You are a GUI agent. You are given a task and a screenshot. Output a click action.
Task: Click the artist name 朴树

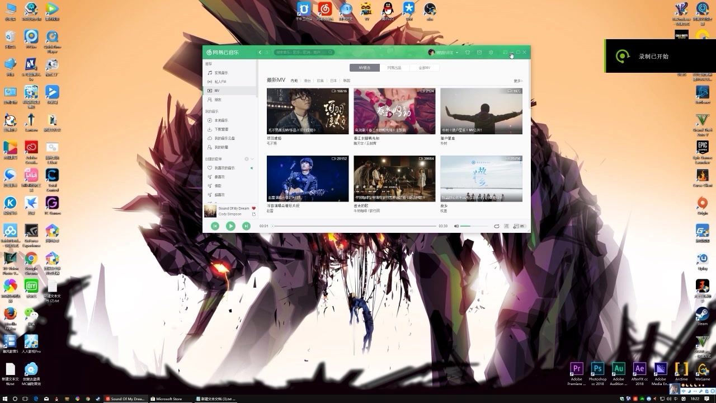tap(444, 143)
